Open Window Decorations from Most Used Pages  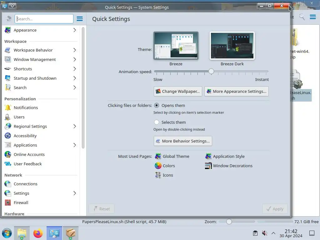click(x=228, y=166)
